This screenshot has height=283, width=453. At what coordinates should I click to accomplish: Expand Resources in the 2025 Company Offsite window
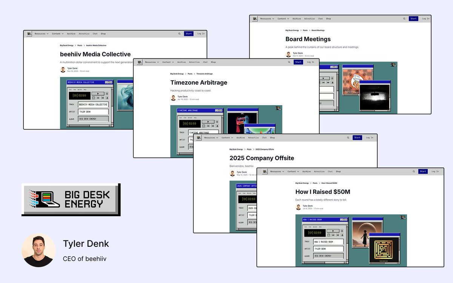[x=211, y=138]
